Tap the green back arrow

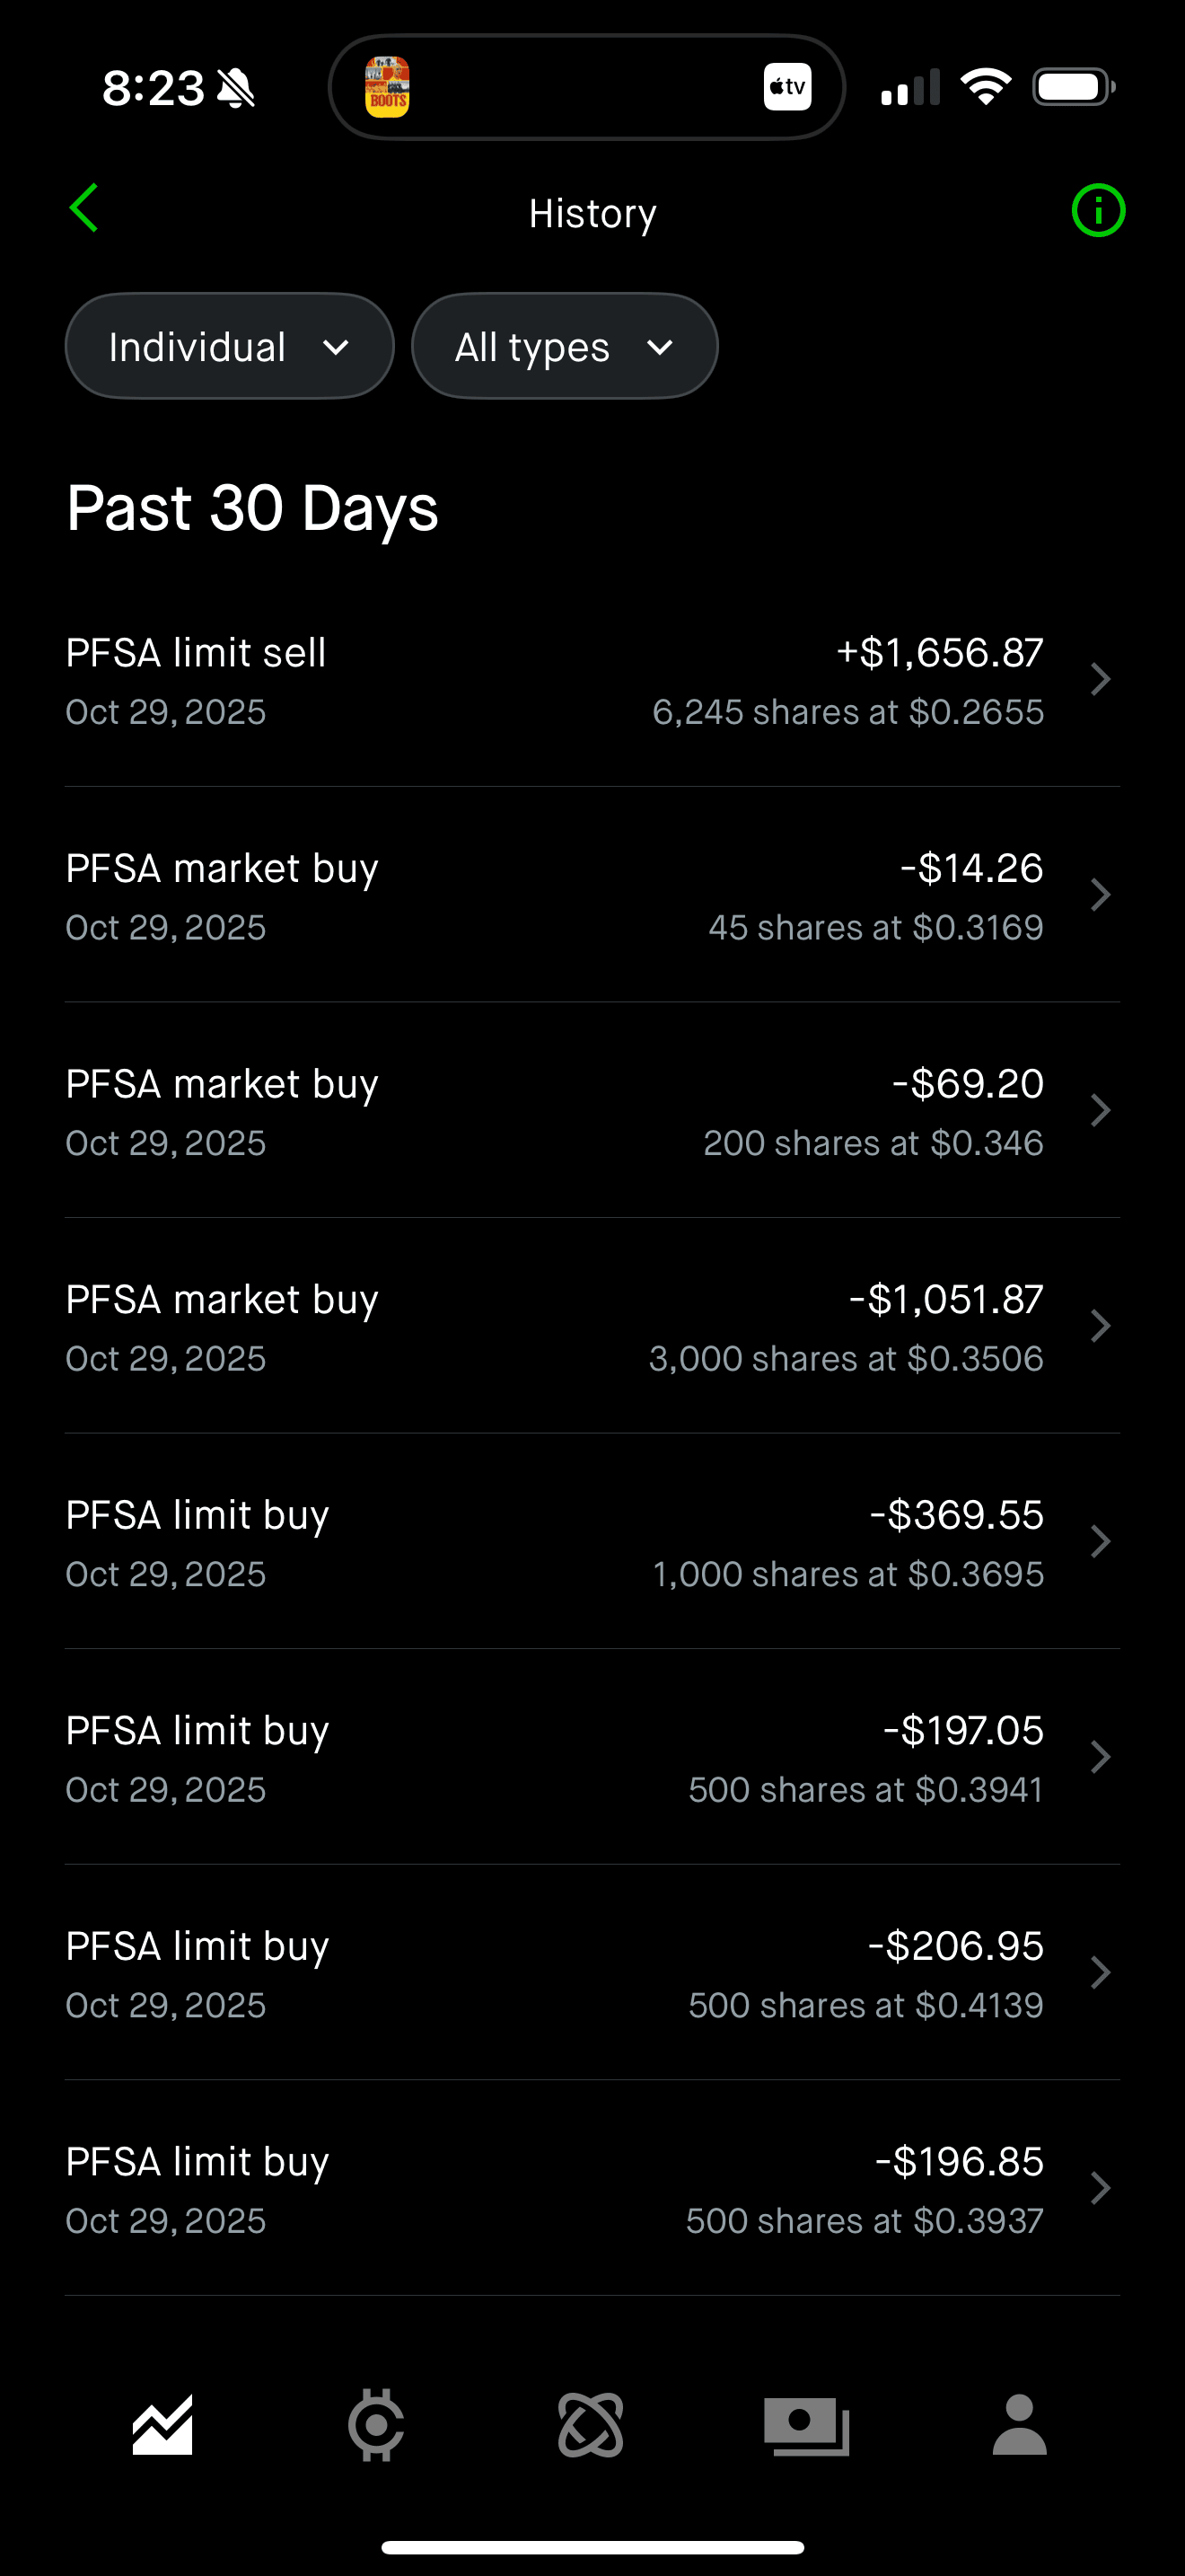click(85, 209)
